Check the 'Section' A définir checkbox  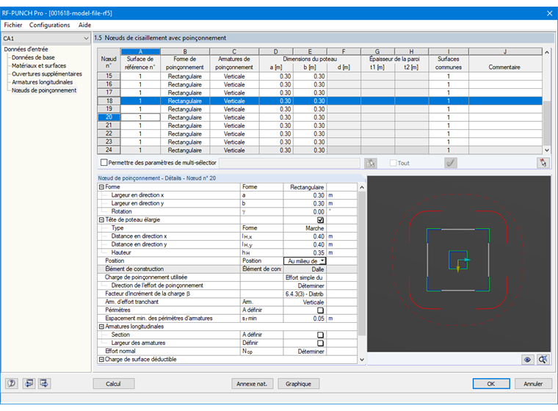(x=320, y=335)
